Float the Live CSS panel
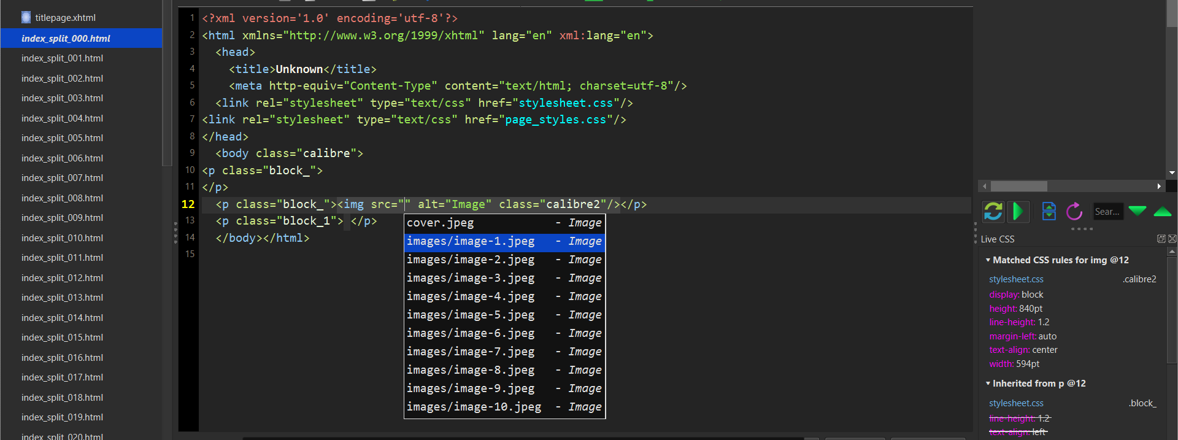This screenshot has height=440, width=1178. point(1161,239)
